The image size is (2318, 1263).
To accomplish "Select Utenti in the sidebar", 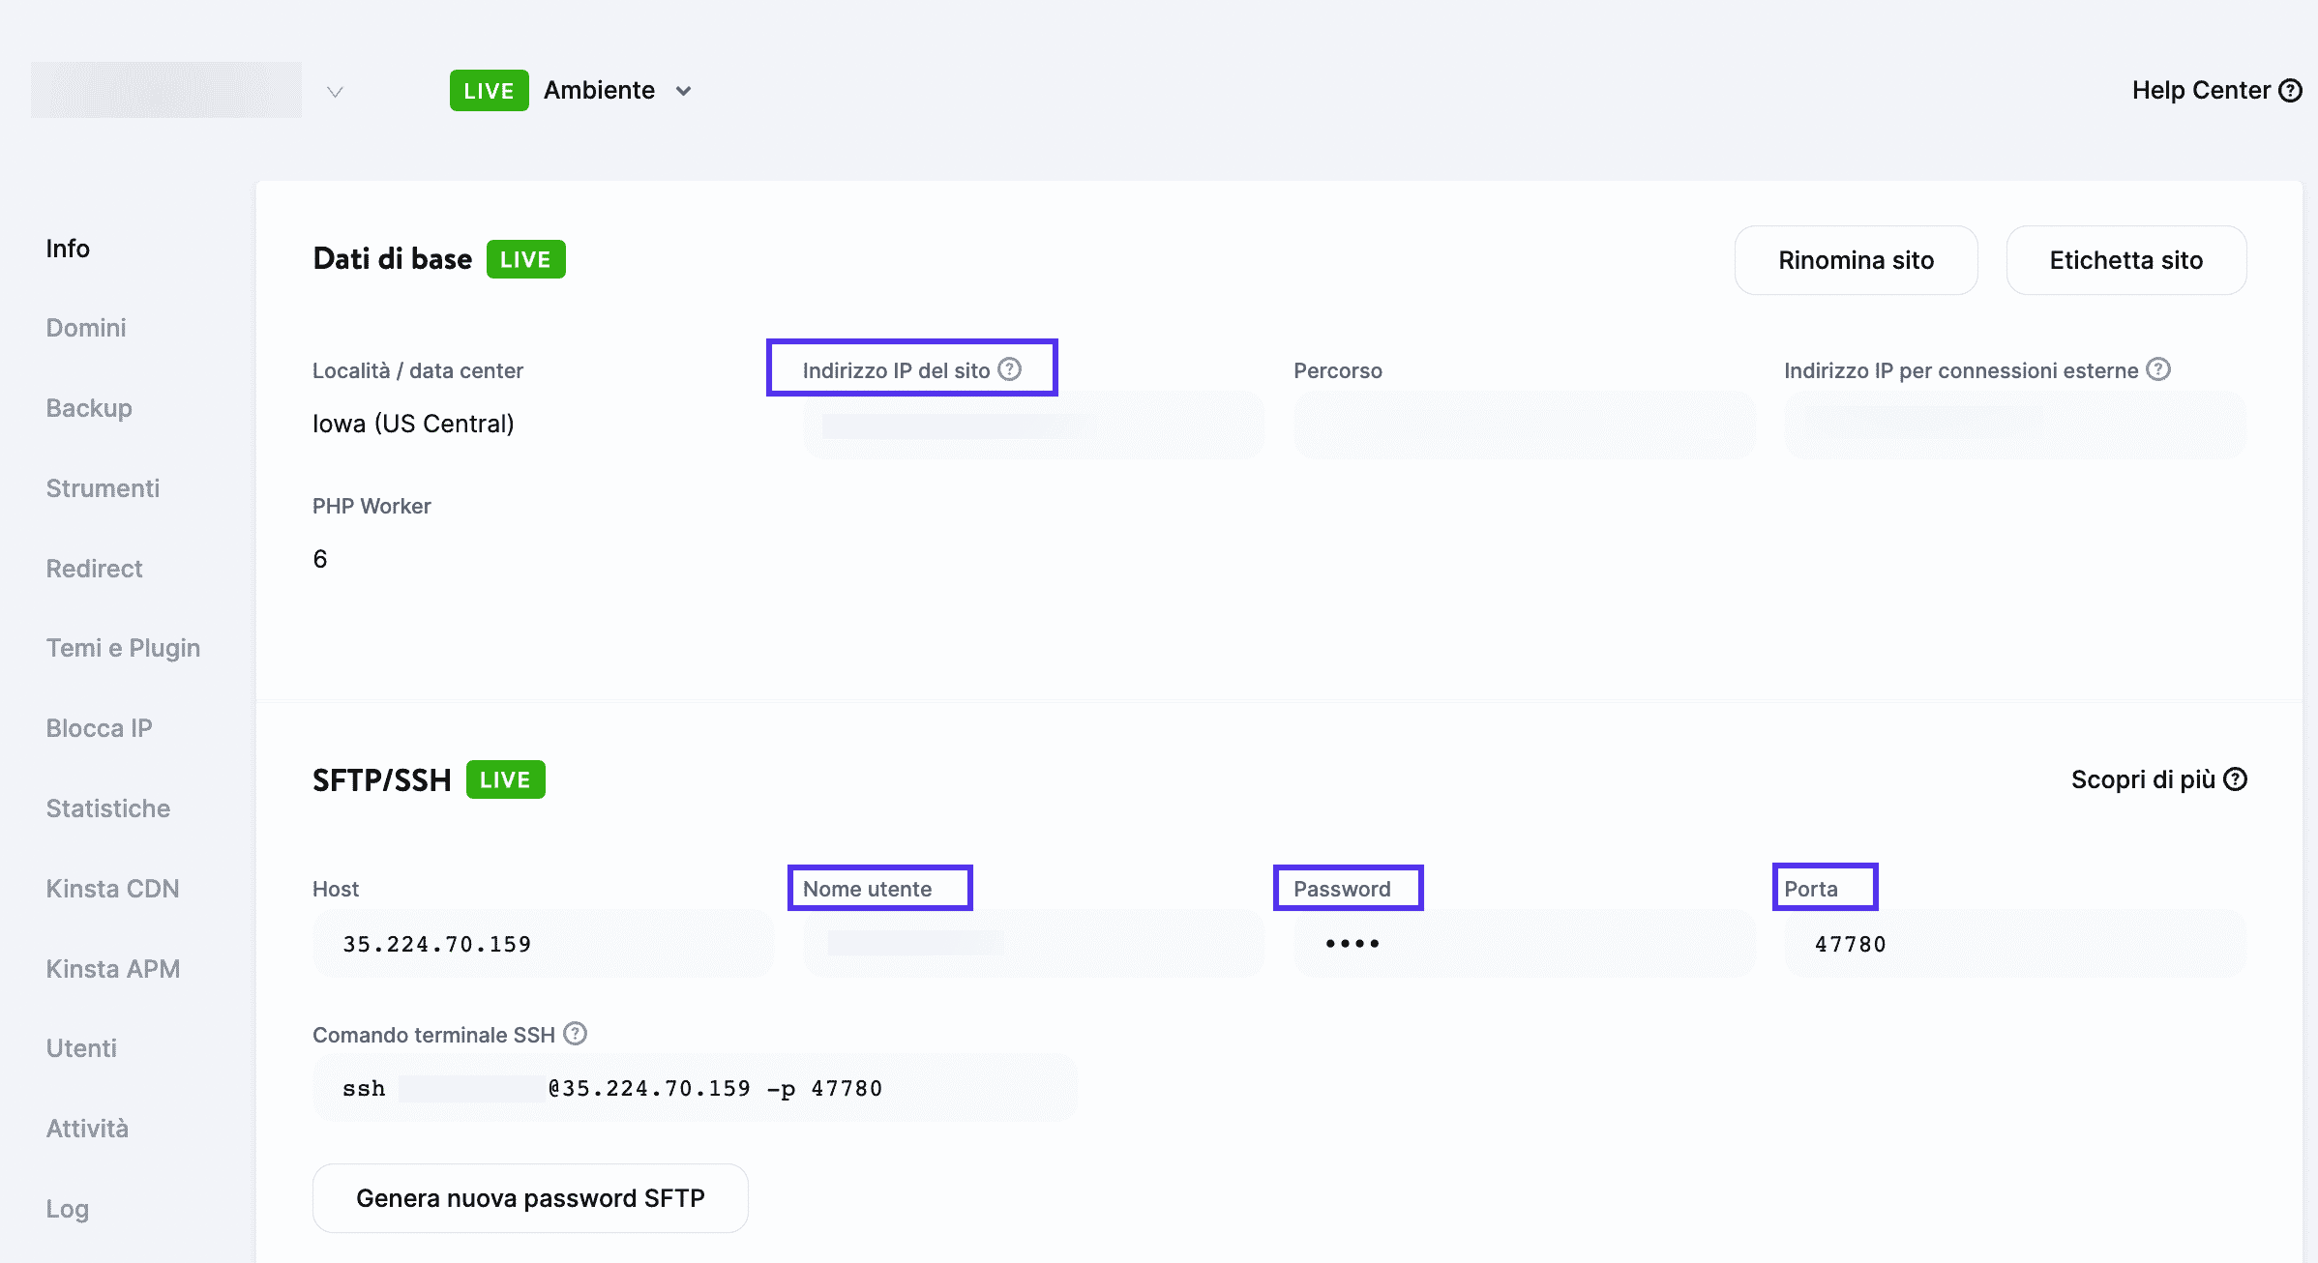I will (80, 1047).
